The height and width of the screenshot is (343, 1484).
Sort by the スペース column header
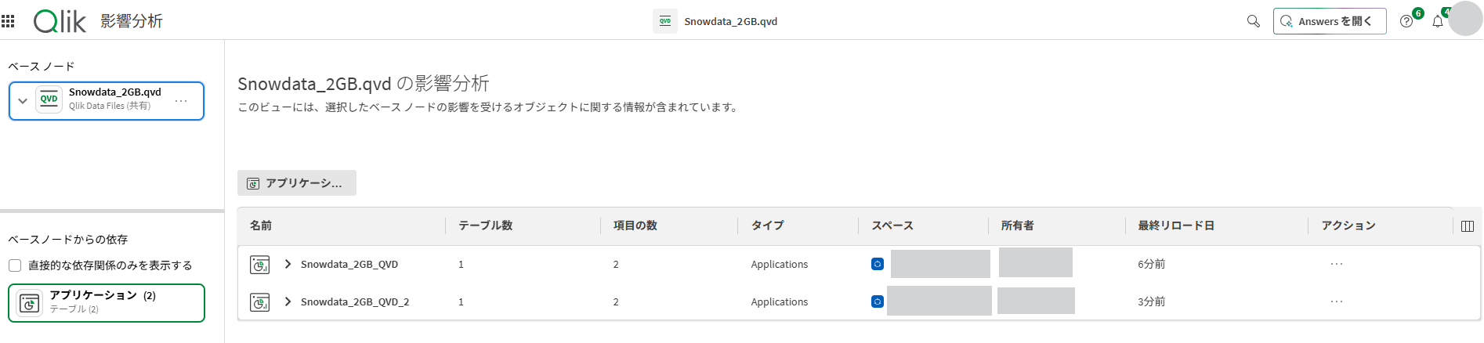(892, 226)
